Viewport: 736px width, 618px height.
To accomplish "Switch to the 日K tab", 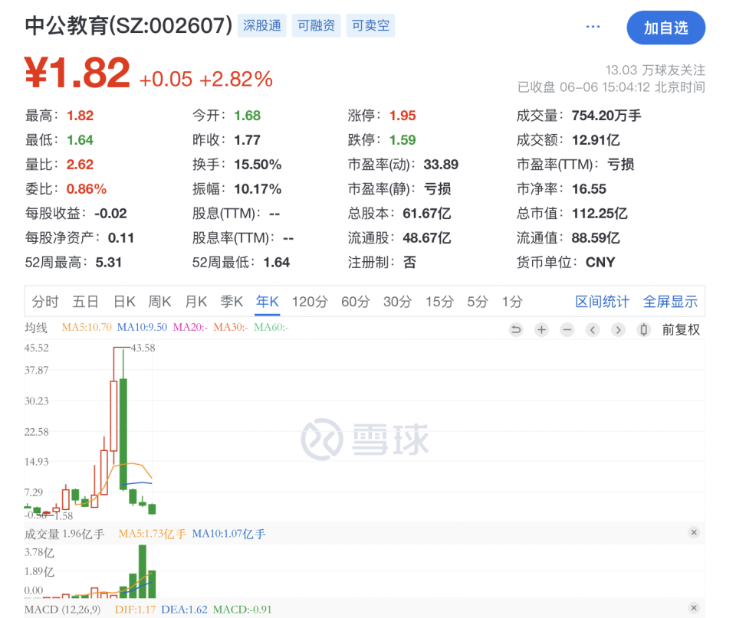I will tap(123, 302).
